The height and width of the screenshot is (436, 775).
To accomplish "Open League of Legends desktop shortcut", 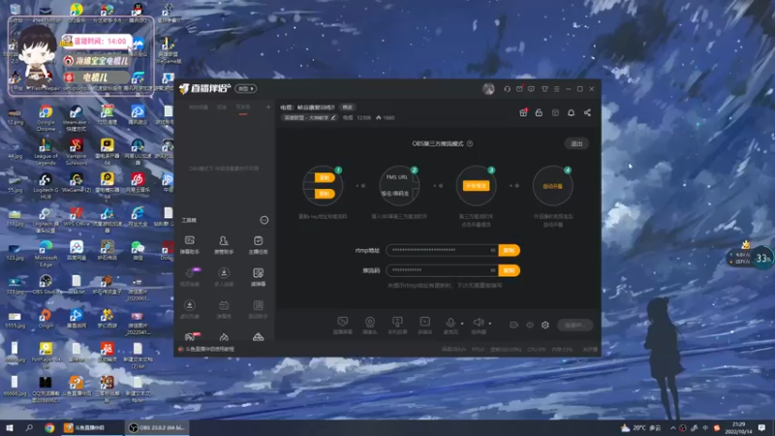I will tap(46, 153).
